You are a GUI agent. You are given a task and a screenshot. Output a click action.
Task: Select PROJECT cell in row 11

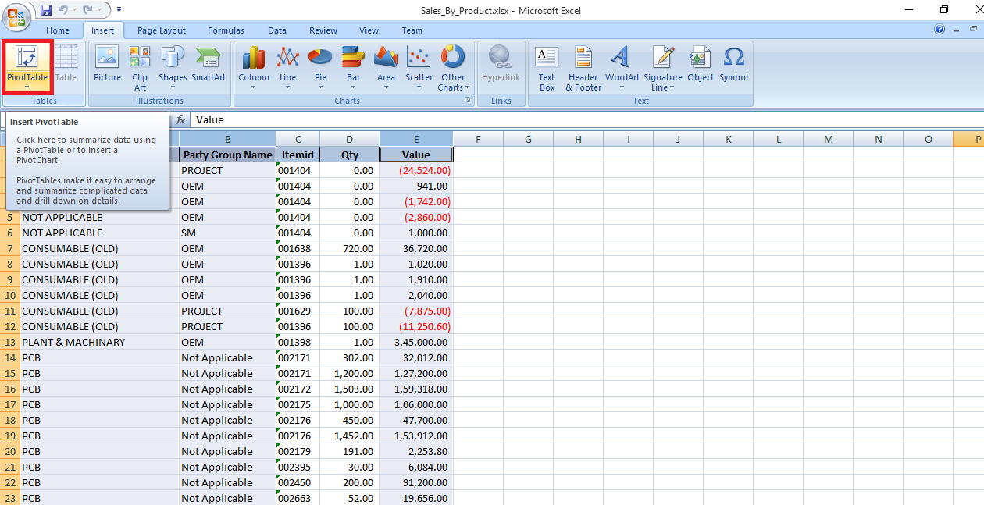point(227,311)
